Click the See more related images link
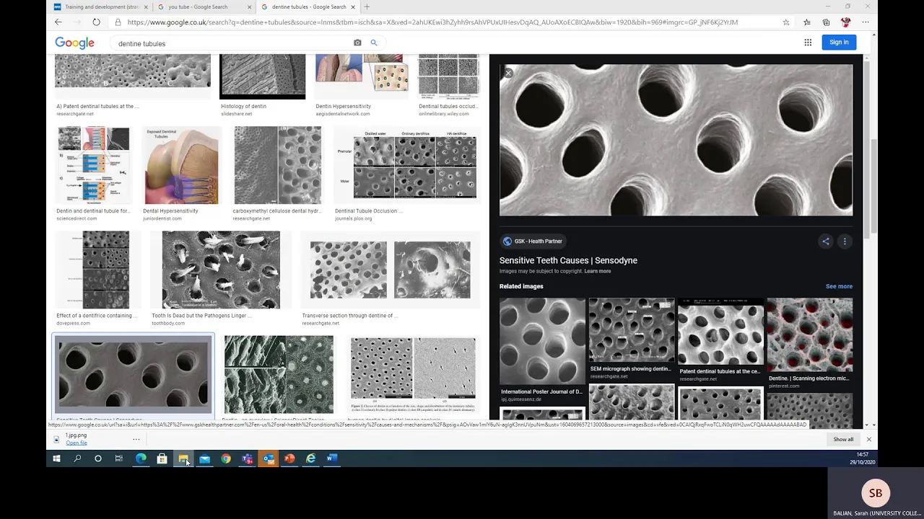Image resolution: width=924 pixels, height=519 pixels. click(839, 286)
